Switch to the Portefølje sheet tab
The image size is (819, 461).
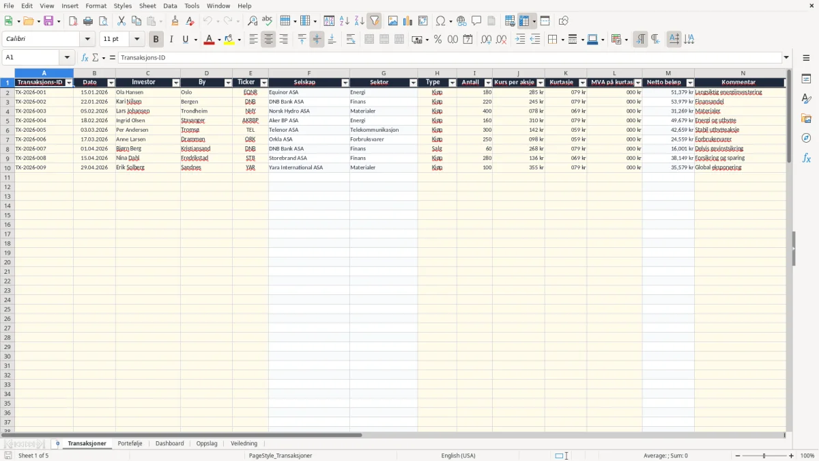130,444
